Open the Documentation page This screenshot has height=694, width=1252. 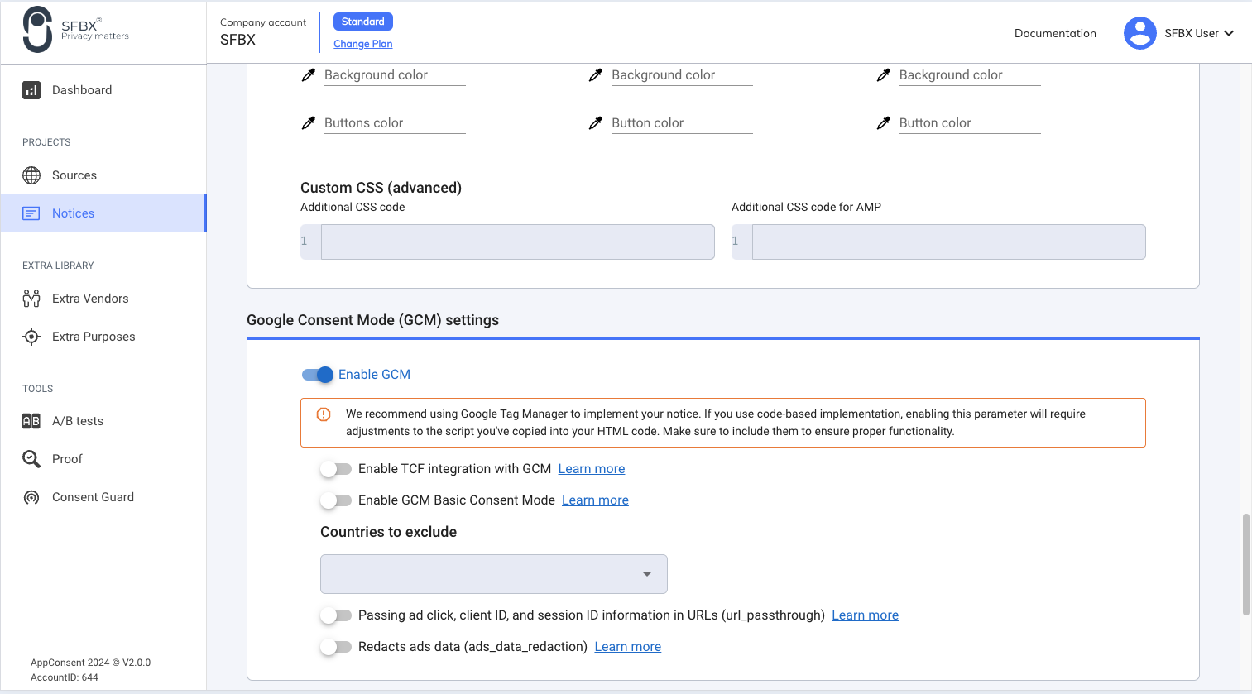1055,33
